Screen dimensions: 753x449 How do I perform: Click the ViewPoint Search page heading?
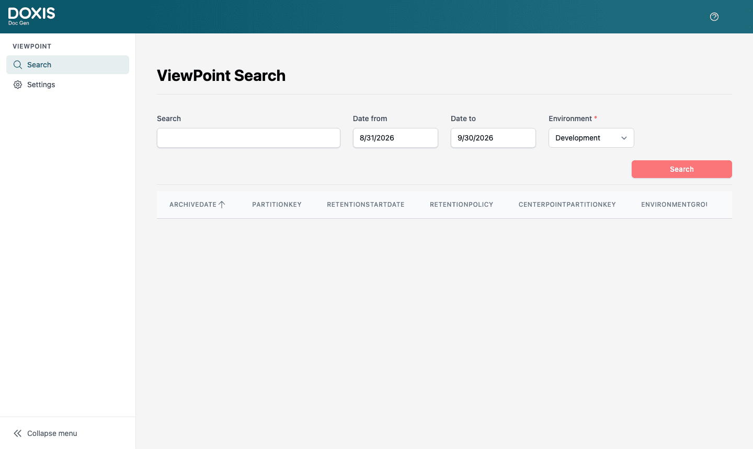[x=221, y=76]
